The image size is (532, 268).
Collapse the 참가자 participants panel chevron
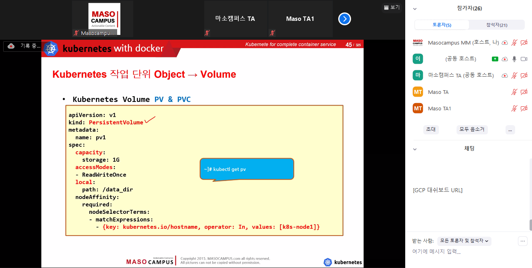tap(415, 8)
